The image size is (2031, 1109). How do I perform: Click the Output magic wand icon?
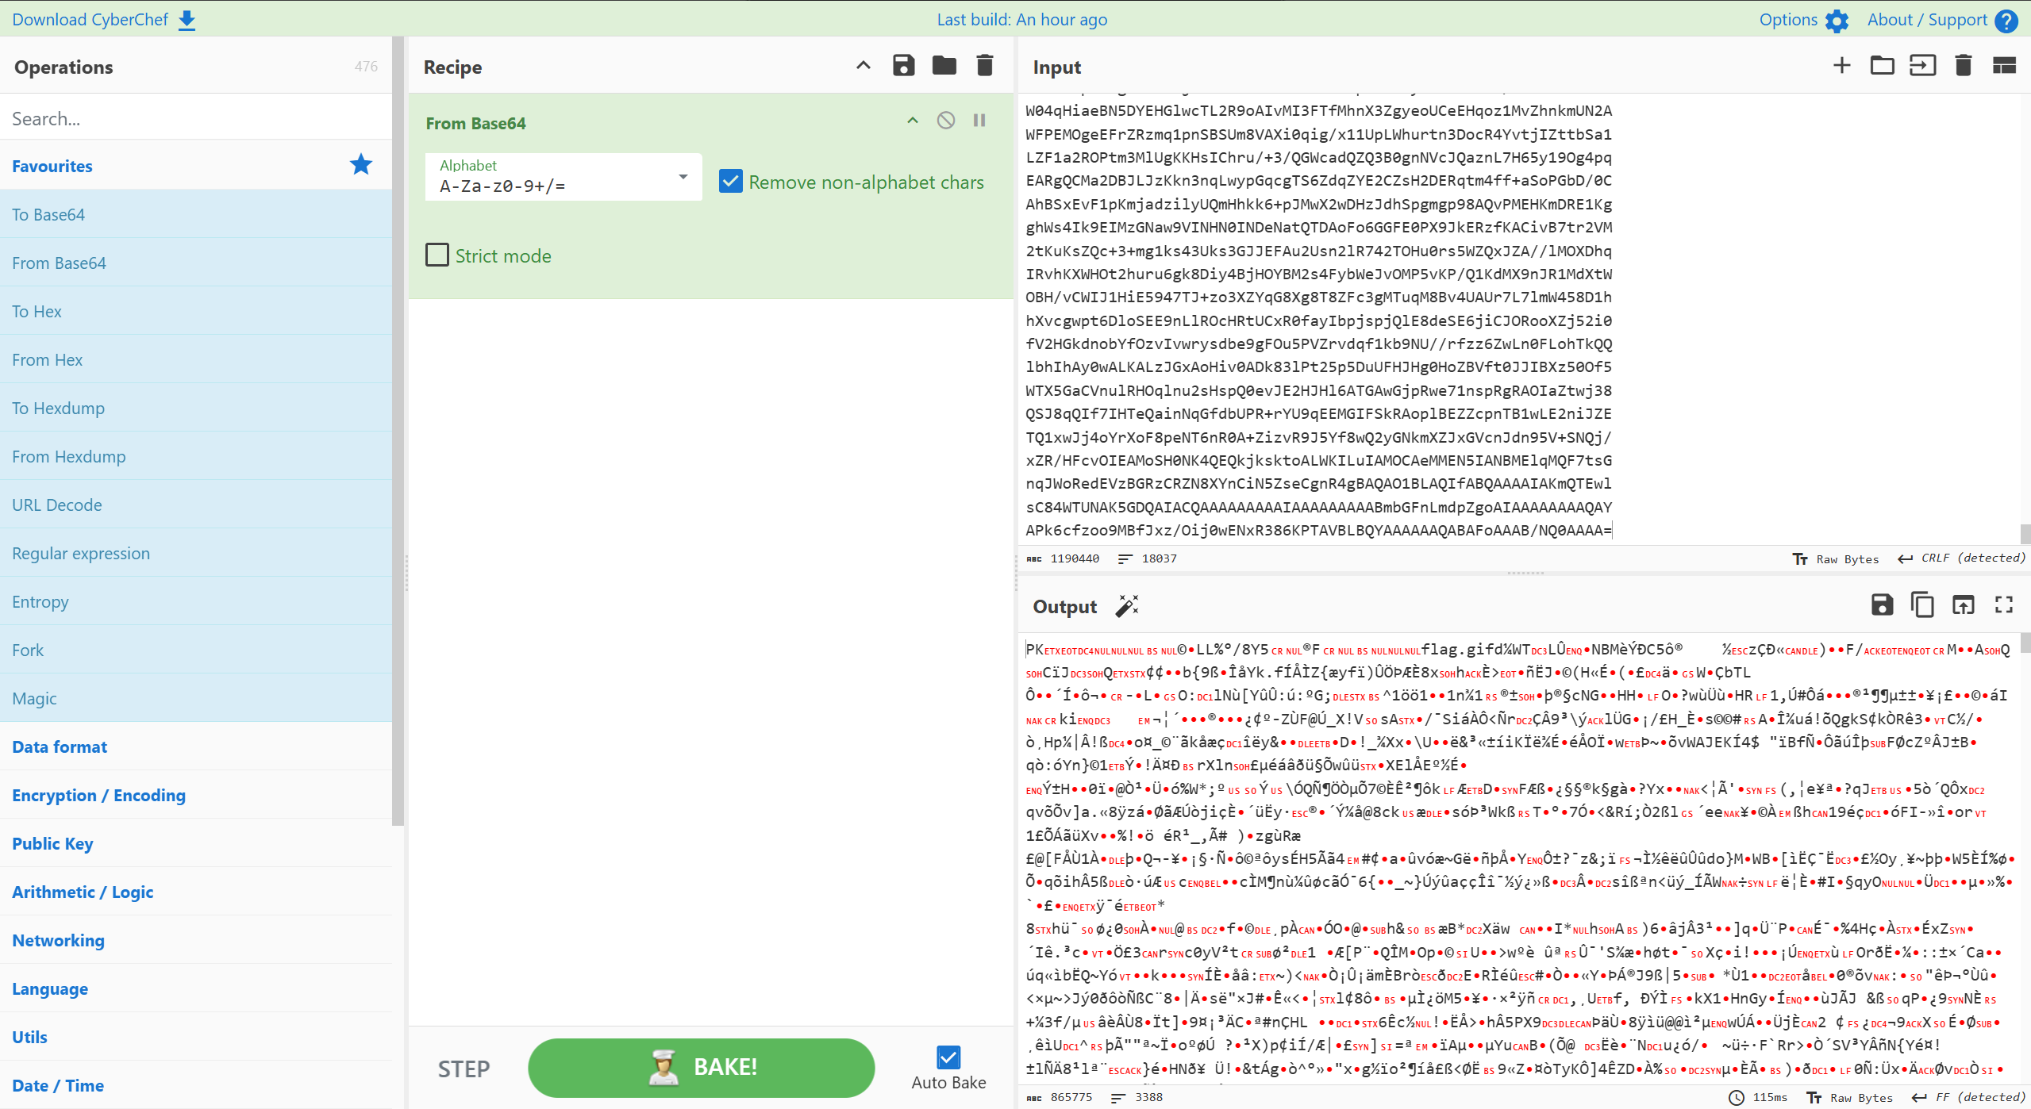(1127, 606)
